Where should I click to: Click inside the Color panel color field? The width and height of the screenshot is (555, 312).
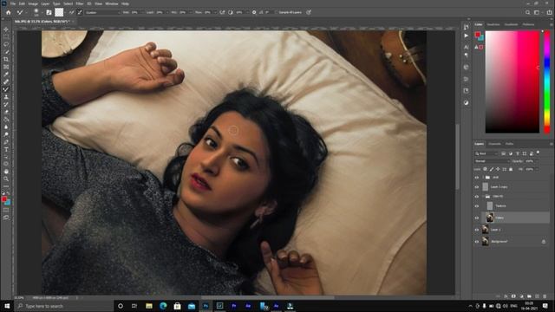coord(513,81)
